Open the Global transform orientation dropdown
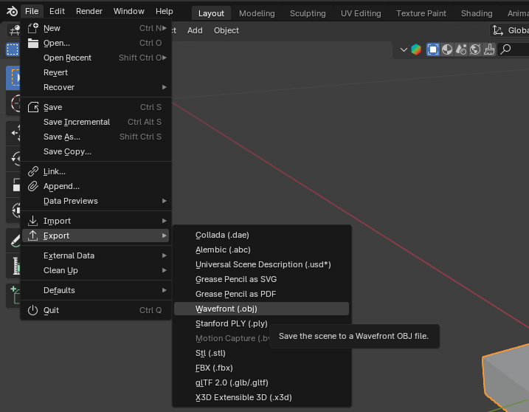 (x=511, y=30)
